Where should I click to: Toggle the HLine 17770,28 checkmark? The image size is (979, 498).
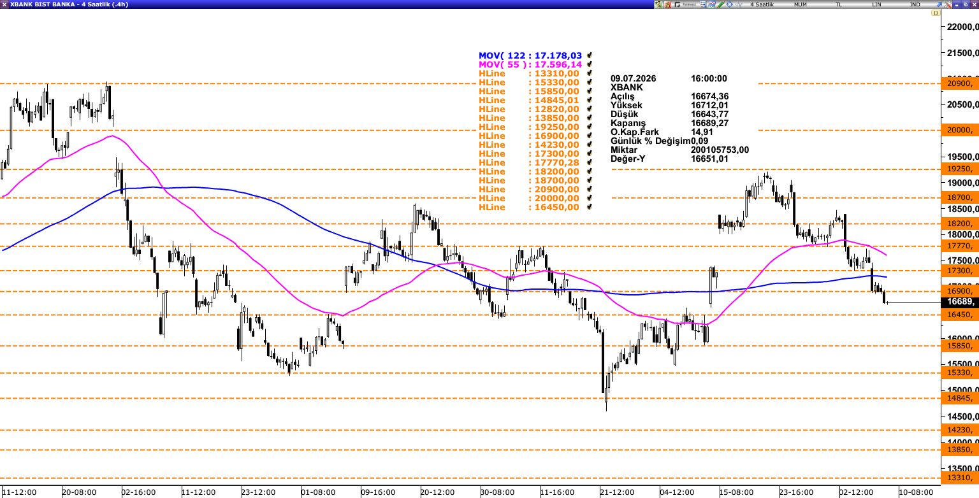click(590, 162)
